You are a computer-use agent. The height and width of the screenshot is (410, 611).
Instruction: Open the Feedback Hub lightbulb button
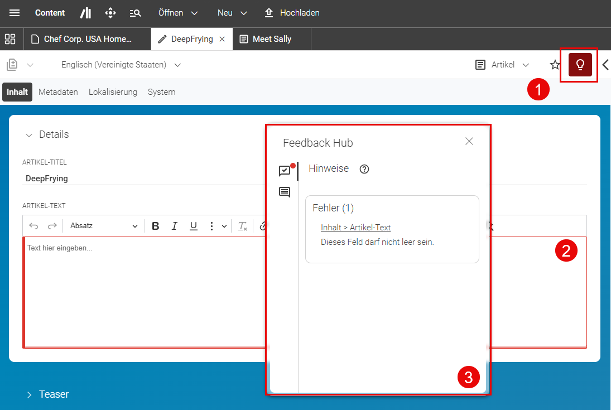[580, 65]
